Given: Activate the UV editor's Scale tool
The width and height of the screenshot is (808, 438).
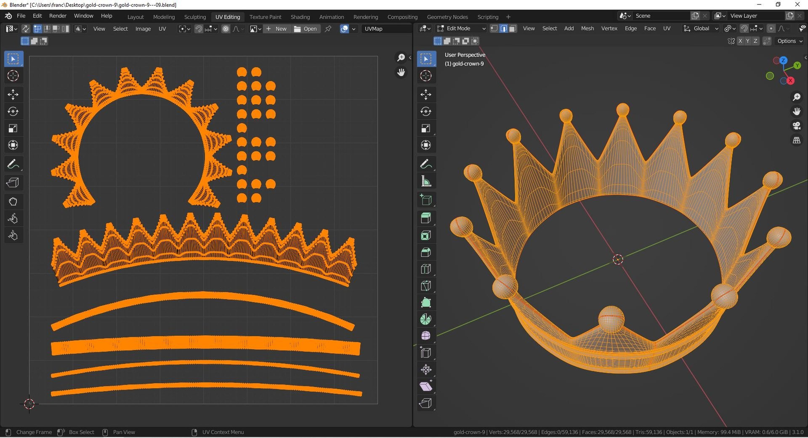Looking at the screenshot, I should [13, 128].
